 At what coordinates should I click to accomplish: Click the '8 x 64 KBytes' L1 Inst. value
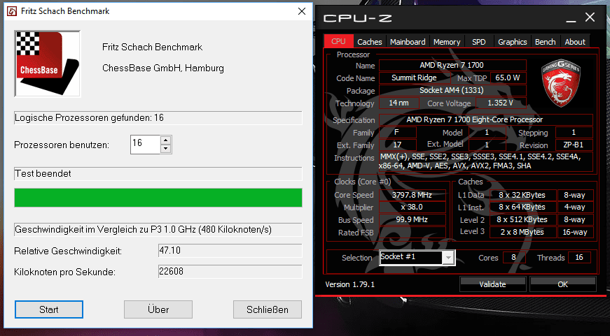coord(522,207)
